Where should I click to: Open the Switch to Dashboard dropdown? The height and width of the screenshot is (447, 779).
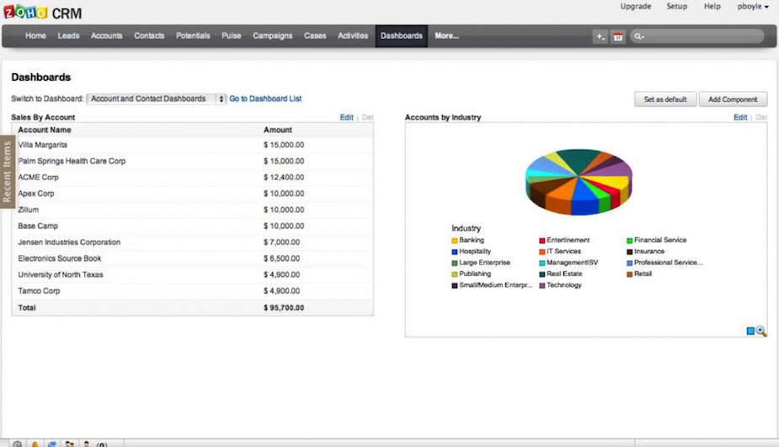tap(157, 98)
